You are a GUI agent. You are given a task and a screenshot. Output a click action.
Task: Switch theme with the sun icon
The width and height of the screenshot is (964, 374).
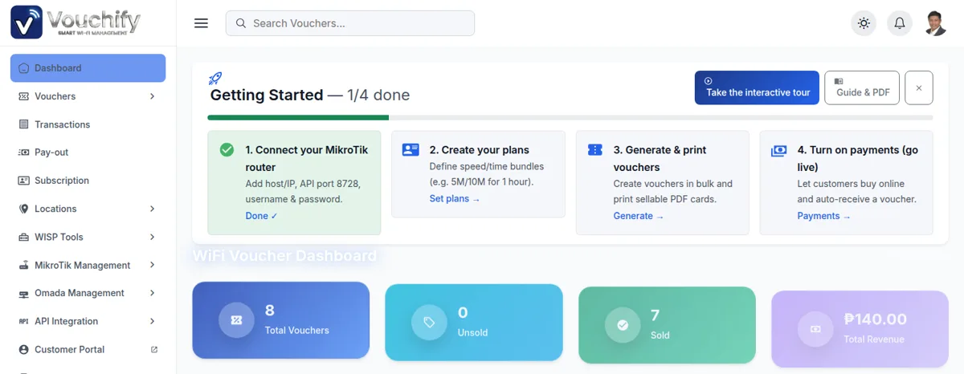864,23
